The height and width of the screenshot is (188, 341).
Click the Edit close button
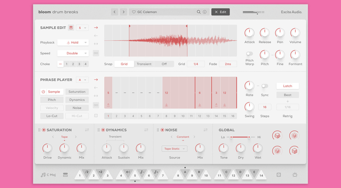(x=220, y=12)
